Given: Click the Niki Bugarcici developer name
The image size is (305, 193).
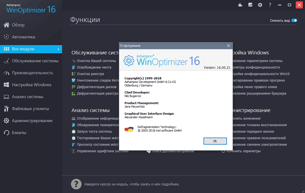Looking at the screenshot, I should 133,96.
